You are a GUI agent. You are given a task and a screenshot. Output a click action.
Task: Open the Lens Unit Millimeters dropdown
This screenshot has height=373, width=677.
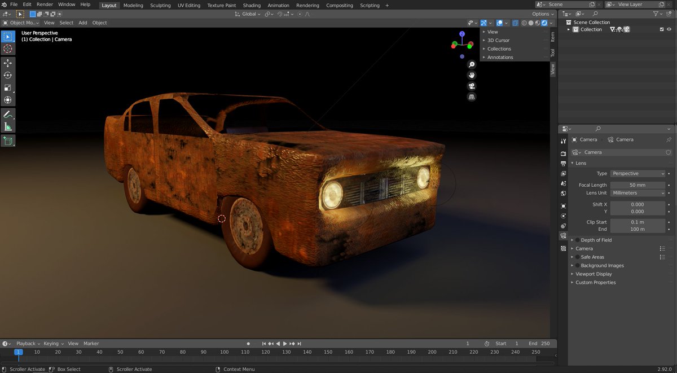(x=638, y=193)
